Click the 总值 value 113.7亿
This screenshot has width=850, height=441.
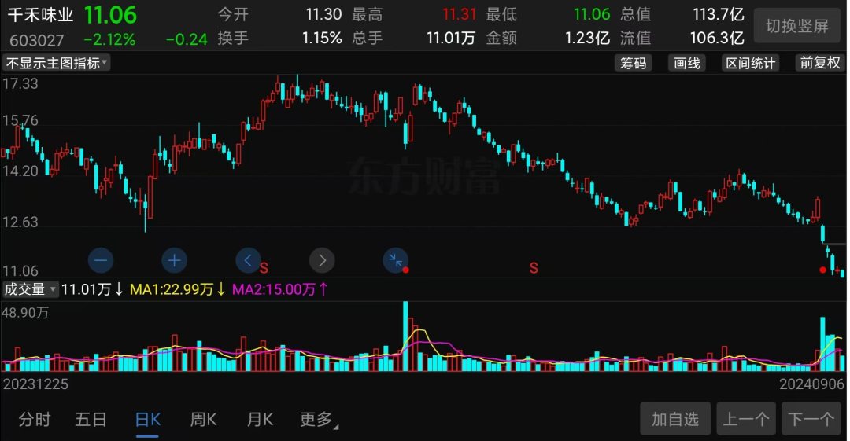click(x=719, y=14)
